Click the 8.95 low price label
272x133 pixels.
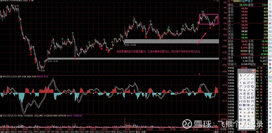(x=43, y=70)
